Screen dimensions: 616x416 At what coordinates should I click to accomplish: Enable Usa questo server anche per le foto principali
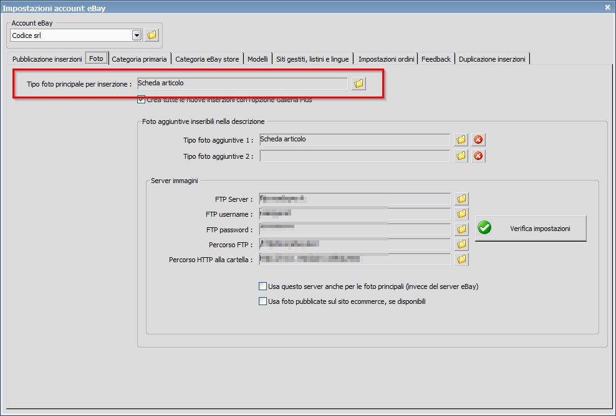tap(263, 286)
